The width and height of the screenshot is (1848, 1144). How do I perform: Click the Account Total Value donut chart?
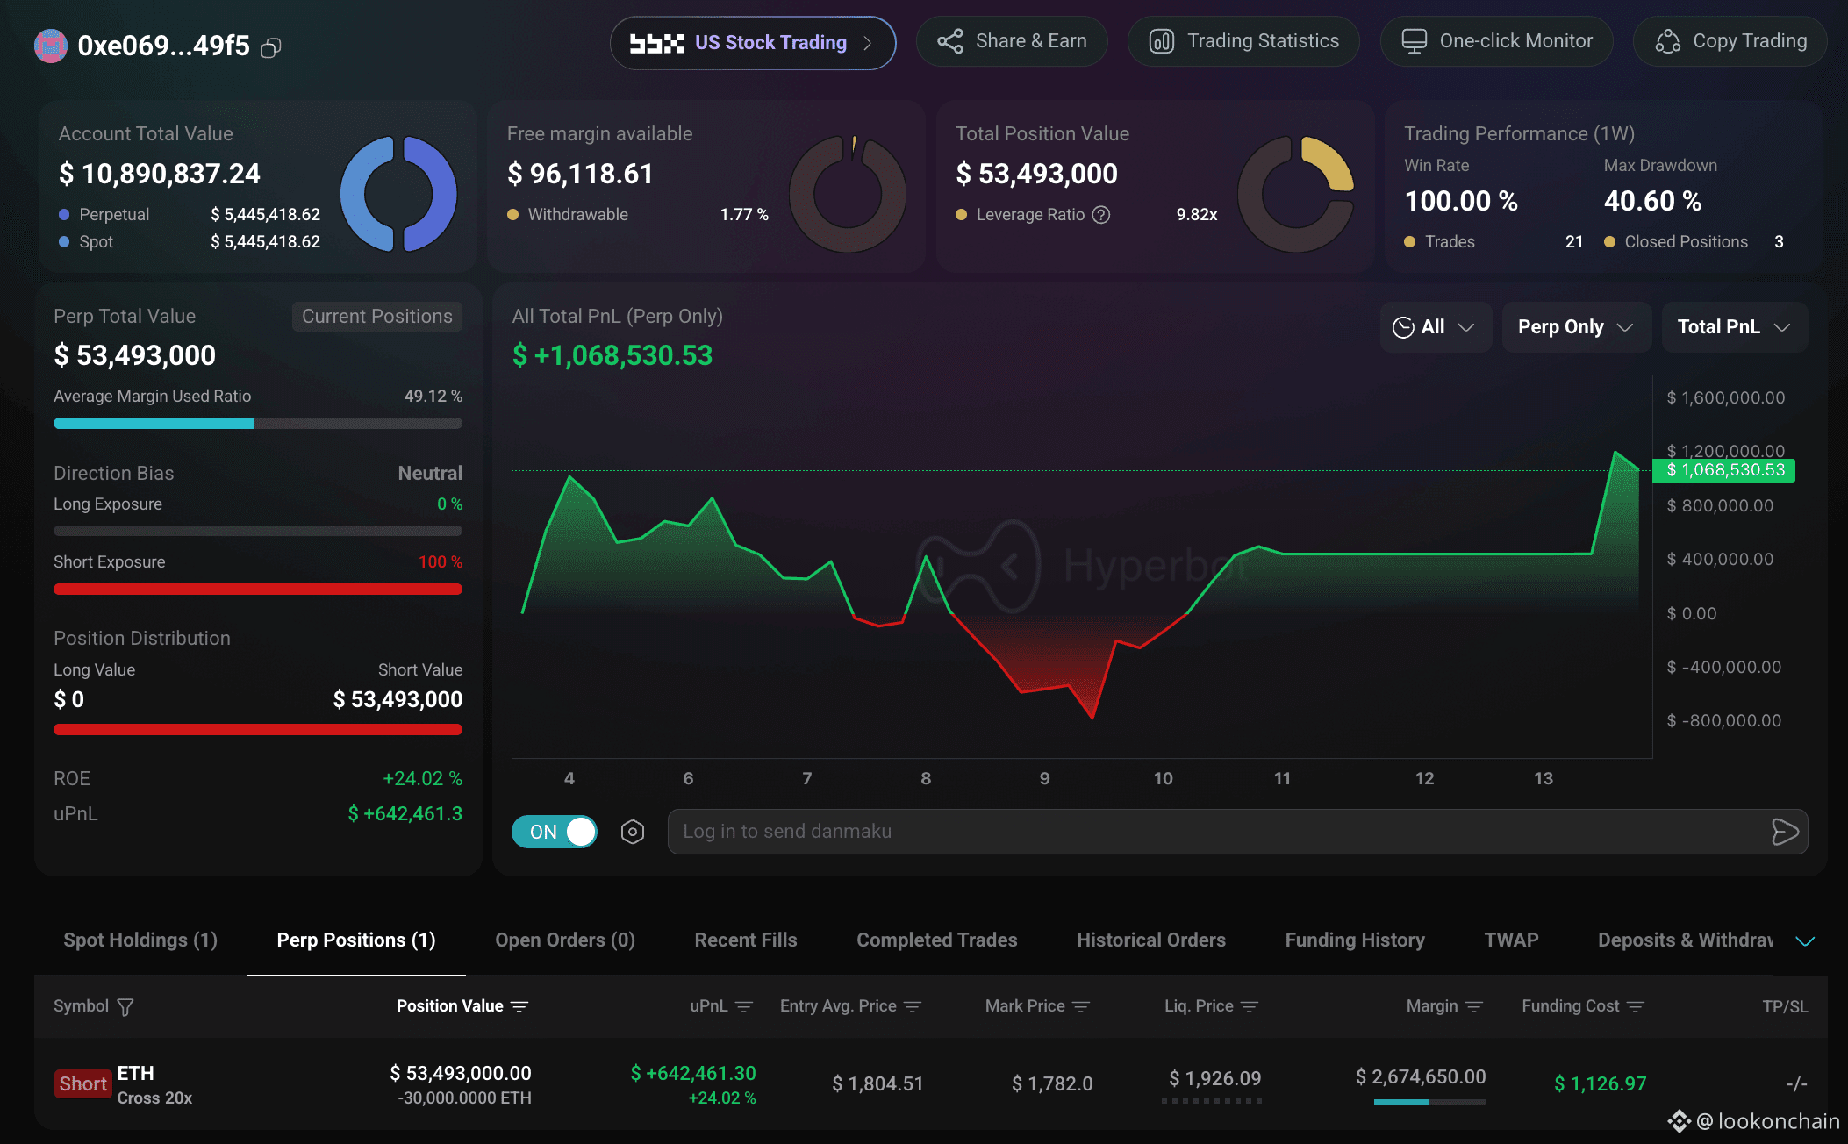(398, 194)
